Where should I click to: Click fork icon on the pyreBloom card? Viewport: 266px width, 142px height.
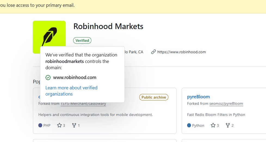(228, 125)
